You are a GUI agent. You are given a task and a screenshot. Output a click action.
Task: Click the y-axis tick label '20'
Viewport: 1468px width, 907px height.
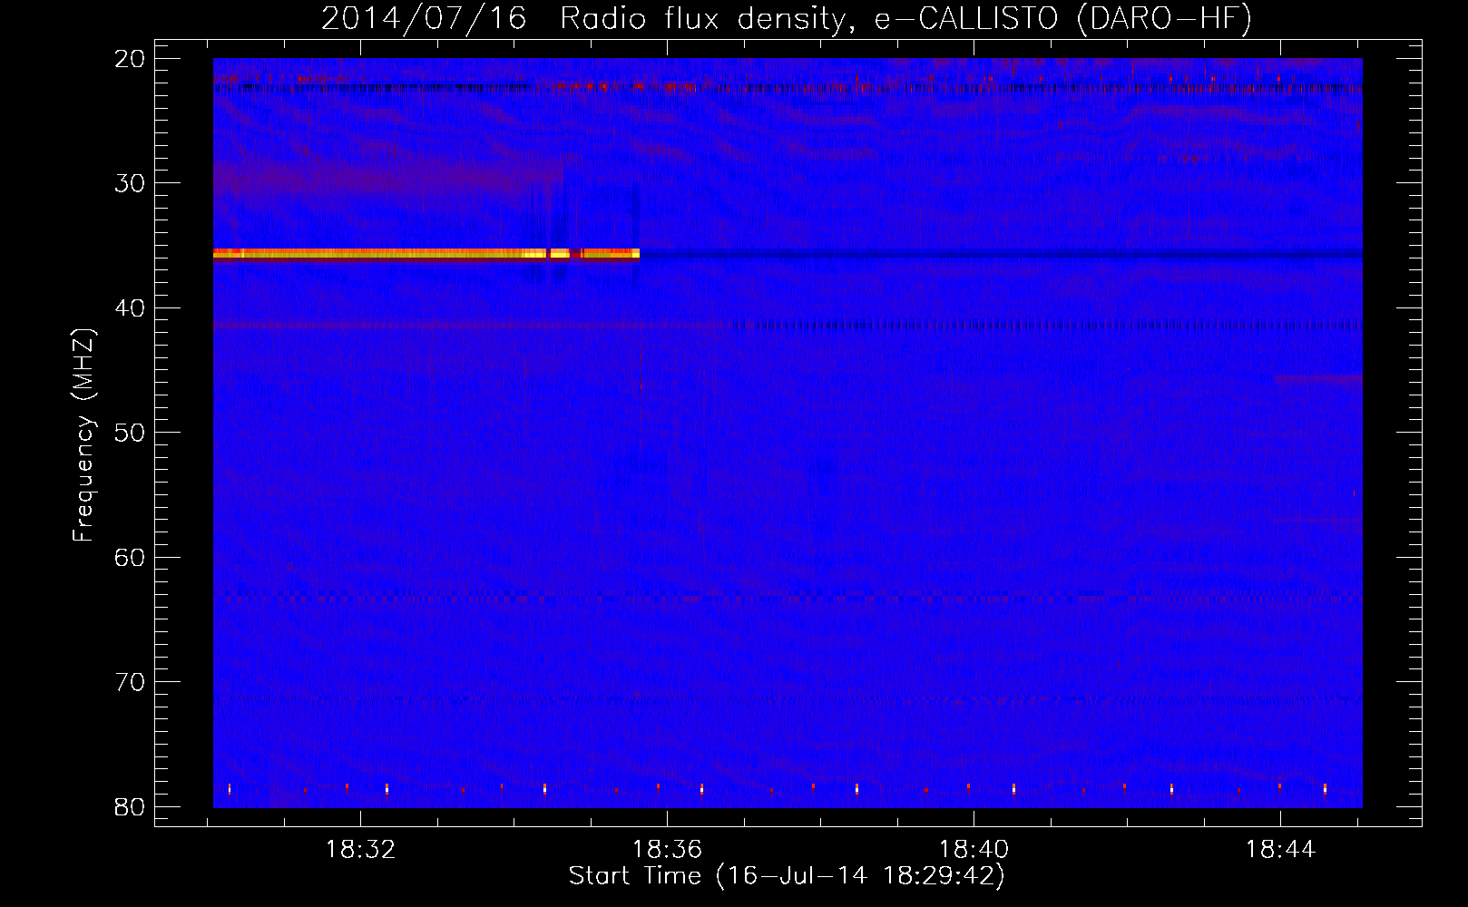point(131,59)
